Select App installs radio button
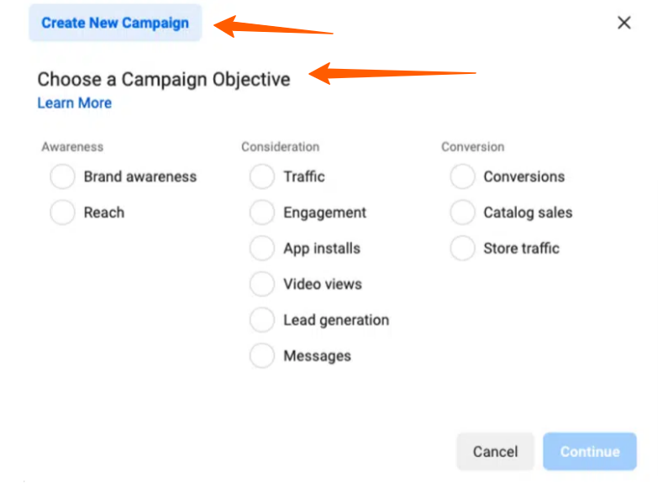658x494 pixels. click(x=262, y=249)
